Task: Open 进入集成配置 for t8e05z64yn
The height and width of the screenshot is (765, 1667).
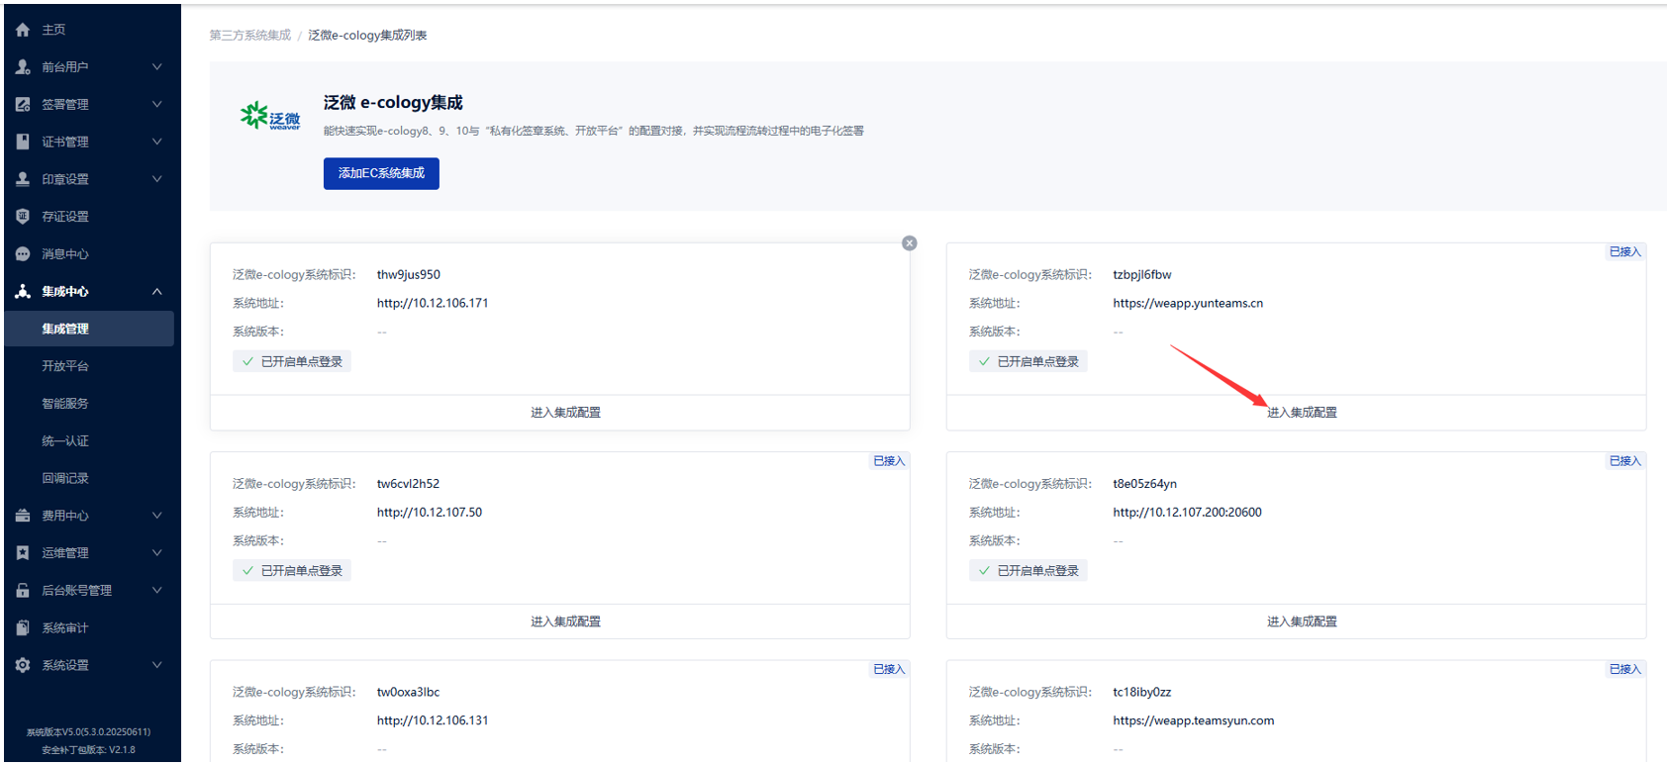Action: coord(1302,622)
